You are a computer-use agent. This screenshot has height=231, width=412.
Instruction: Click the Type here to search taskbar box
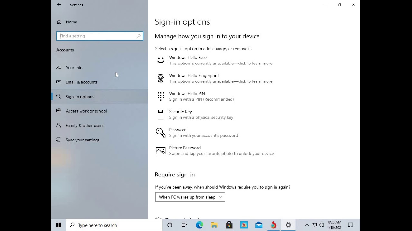pos(114,225)
